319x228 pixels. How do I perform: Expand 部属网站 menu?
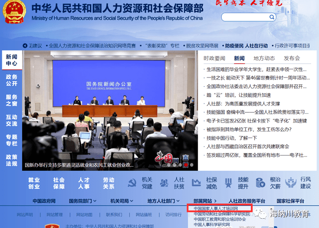[205, 201]
